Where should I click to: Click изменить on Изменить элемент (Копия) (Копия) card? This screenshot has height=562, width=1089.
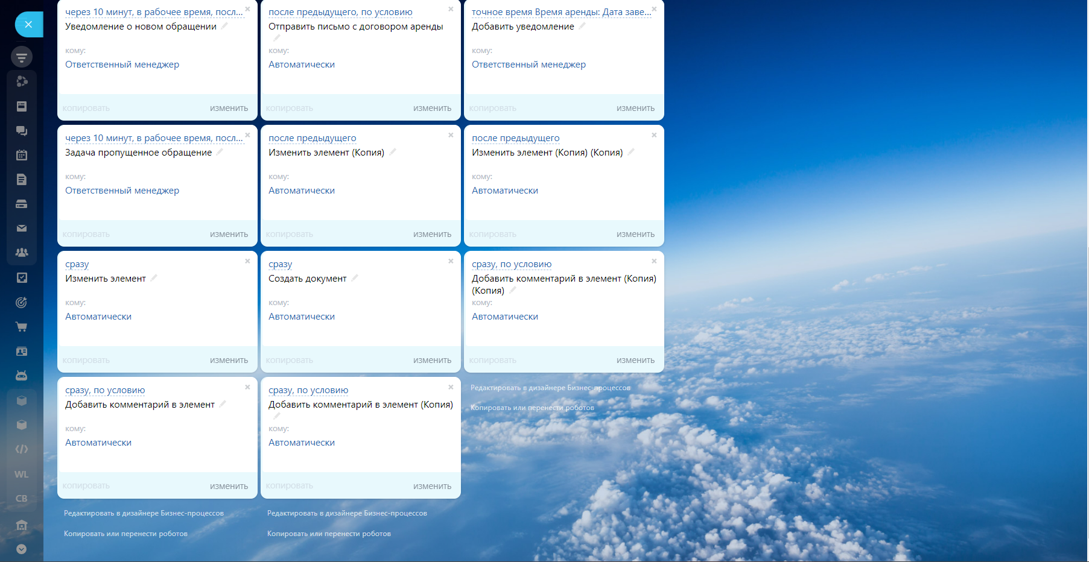[635, 235]
